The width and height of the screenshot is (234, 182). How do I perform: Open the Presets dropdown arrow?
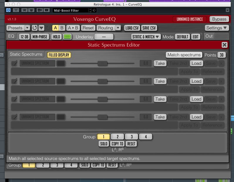tap(27, 28)
